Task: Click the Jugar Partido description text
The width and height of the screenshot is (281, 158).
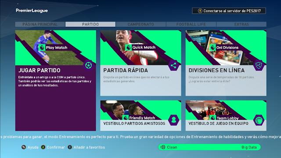Action: (x=55, y=81)
